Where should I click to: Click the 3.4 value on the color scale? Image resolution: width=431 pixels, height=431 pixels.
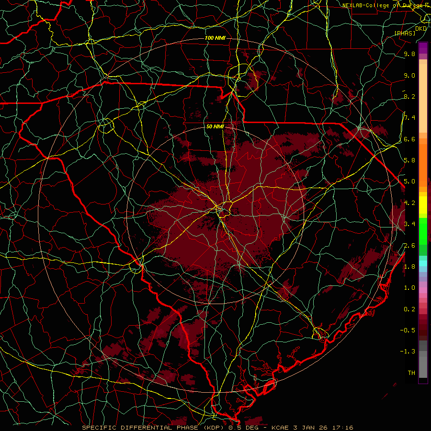[x=409, y=224]
